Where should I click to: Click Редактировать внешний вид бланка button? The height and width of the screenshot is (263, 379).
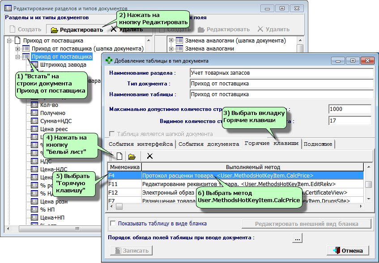tap(307, 224)
